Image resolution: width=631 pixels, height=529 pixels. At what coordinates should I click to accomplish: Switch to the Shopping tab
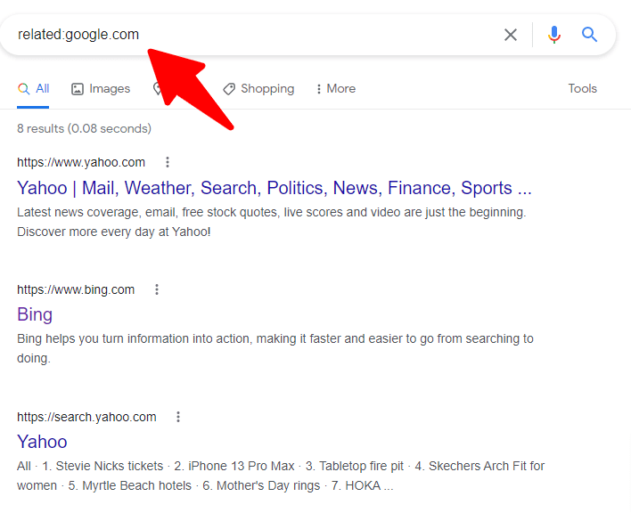tap(258, 89)
